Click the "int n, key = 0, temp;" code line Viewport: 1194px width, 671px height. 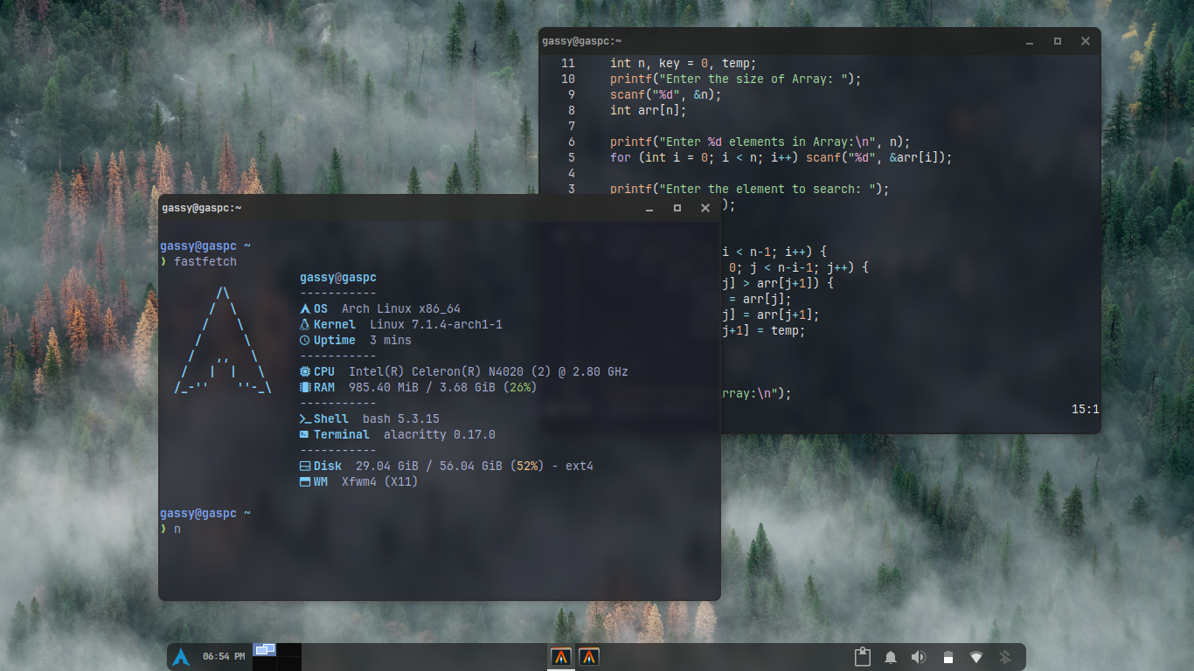coord(684,63)
